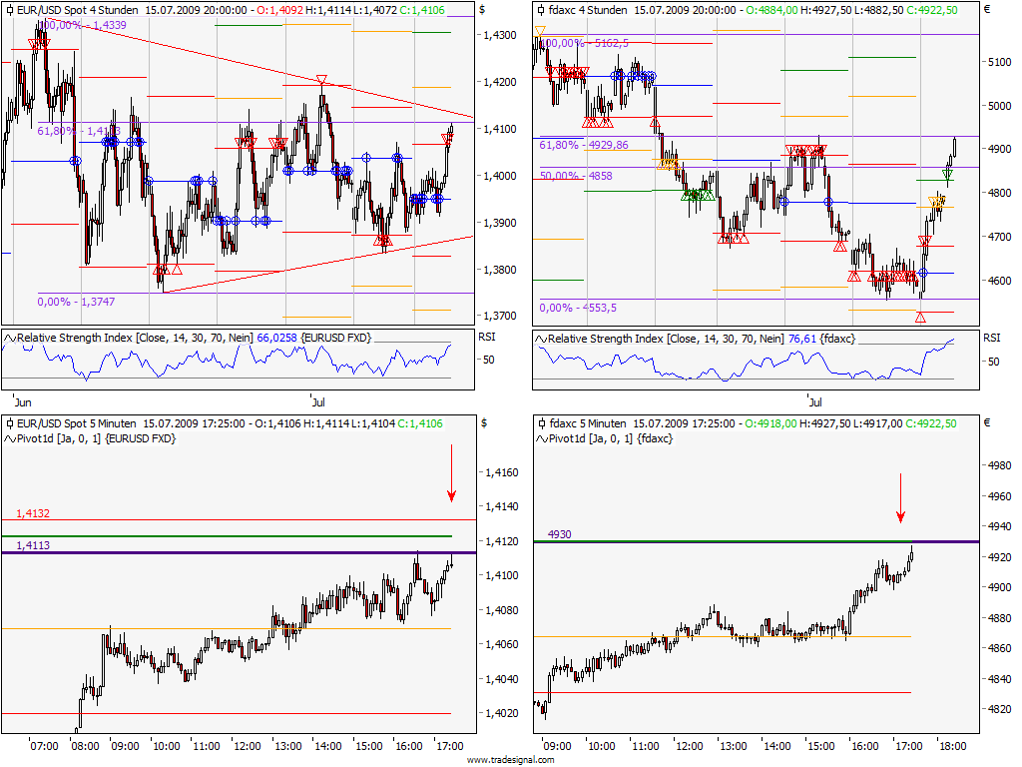Click the purple level label 1,4113 in 5-minute chart

pyautogui.click(x=33, y=546)
